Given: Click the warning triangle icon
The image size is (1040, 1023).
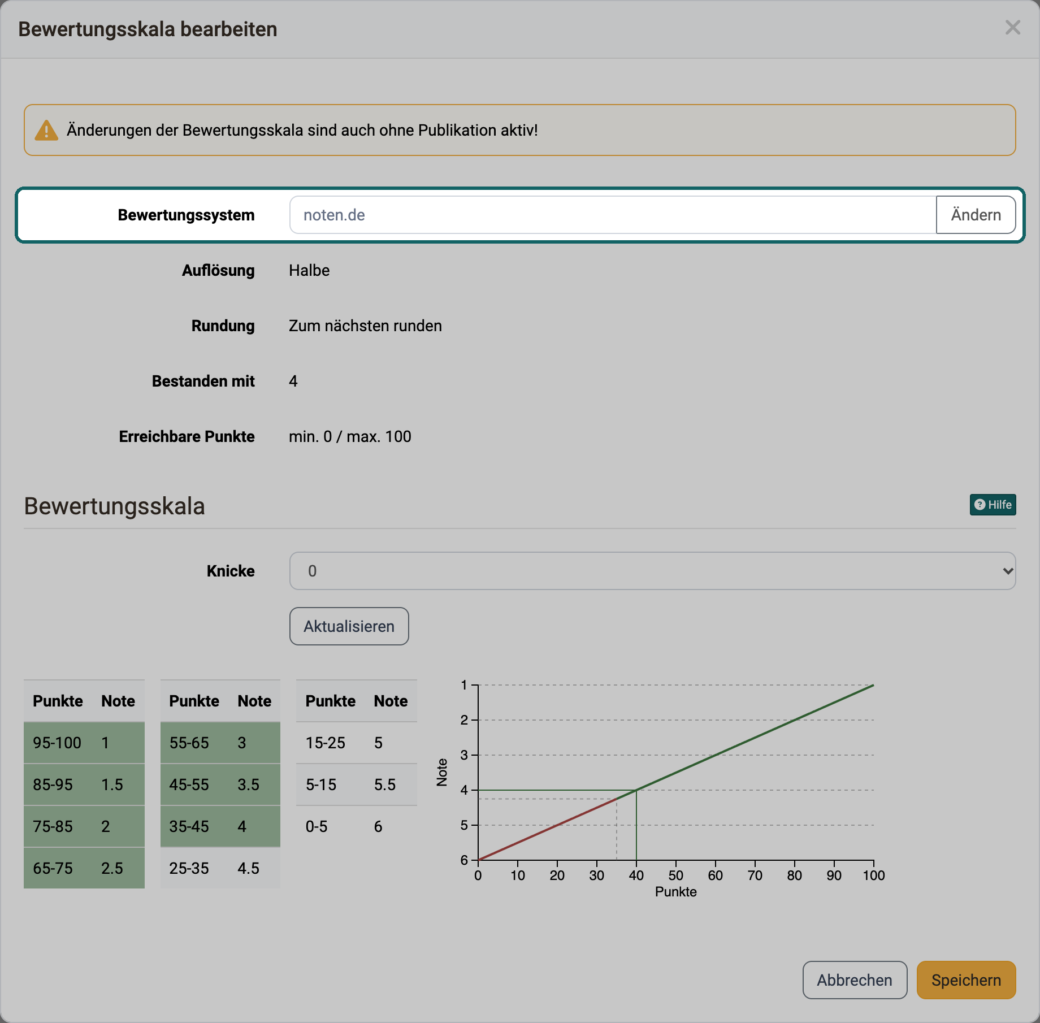Looking at the screenshot, I should [x=46, y=130].
